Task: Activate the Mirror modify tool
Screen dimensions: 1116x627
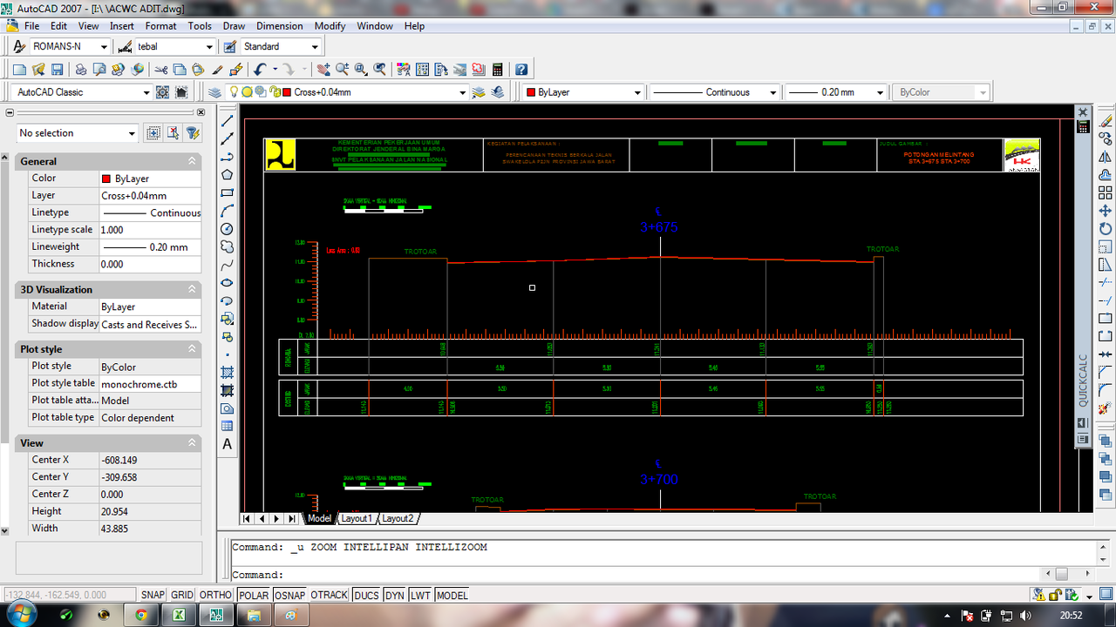Action: click(1106, 158)
